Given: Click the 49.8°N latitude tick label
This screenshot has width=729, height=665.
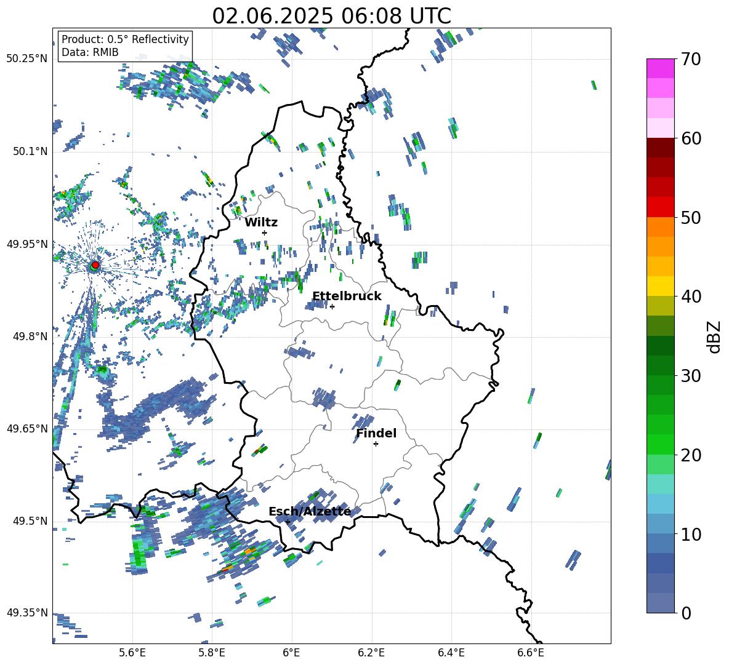Looking at the screenshot, I should 30,336.
